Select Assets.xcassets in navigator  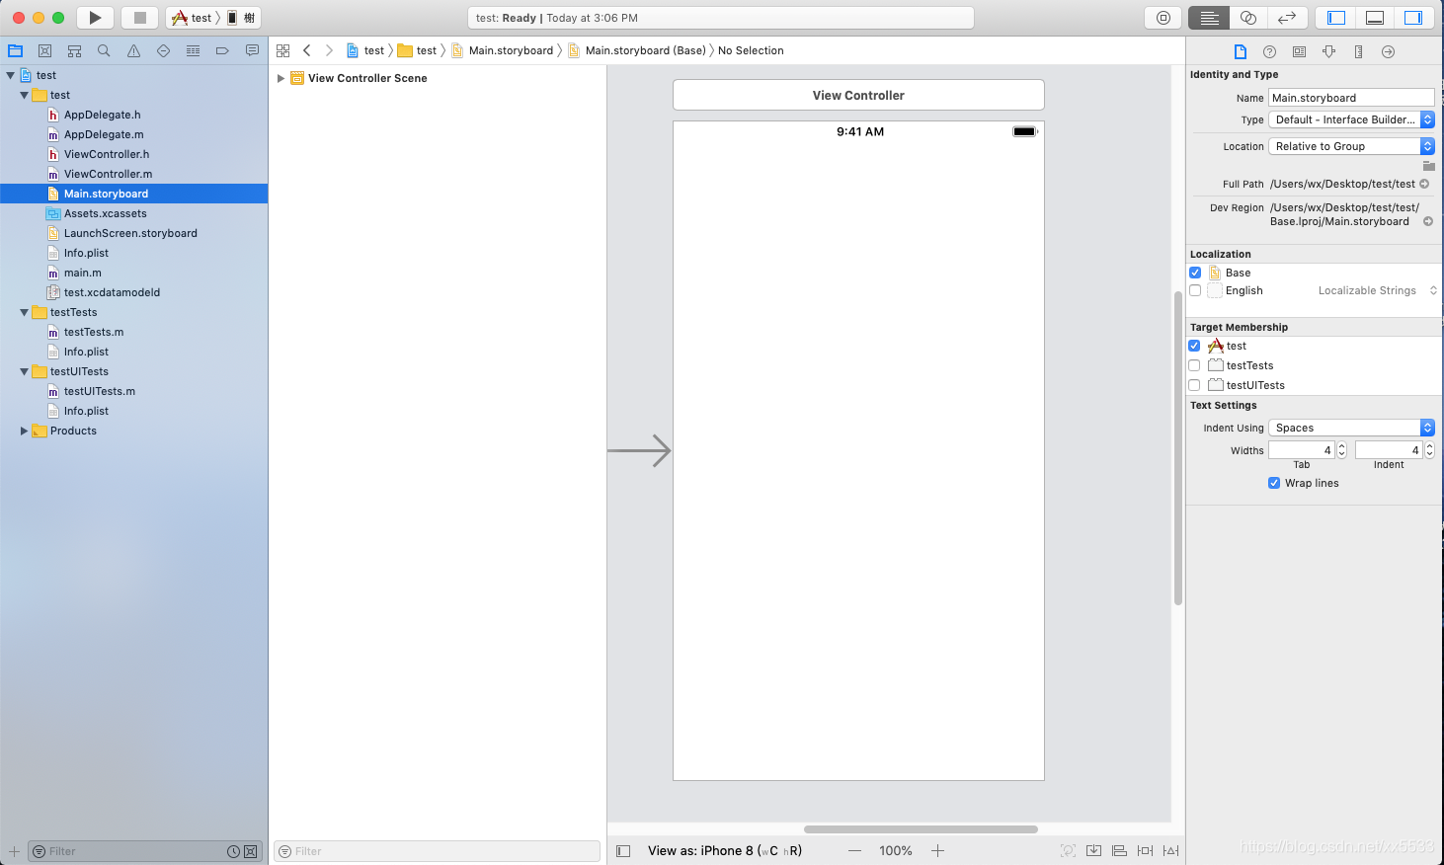[x=105, y=213]
